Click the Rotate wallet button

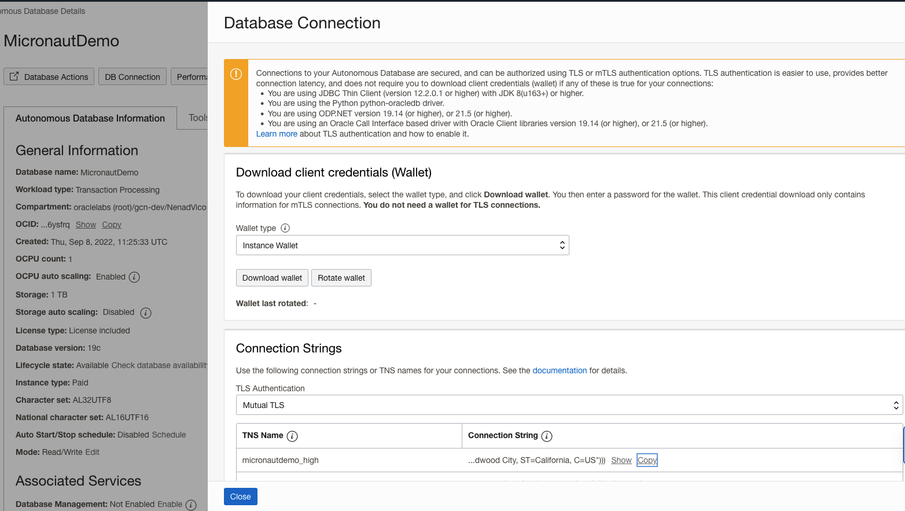tap(341, 278)
